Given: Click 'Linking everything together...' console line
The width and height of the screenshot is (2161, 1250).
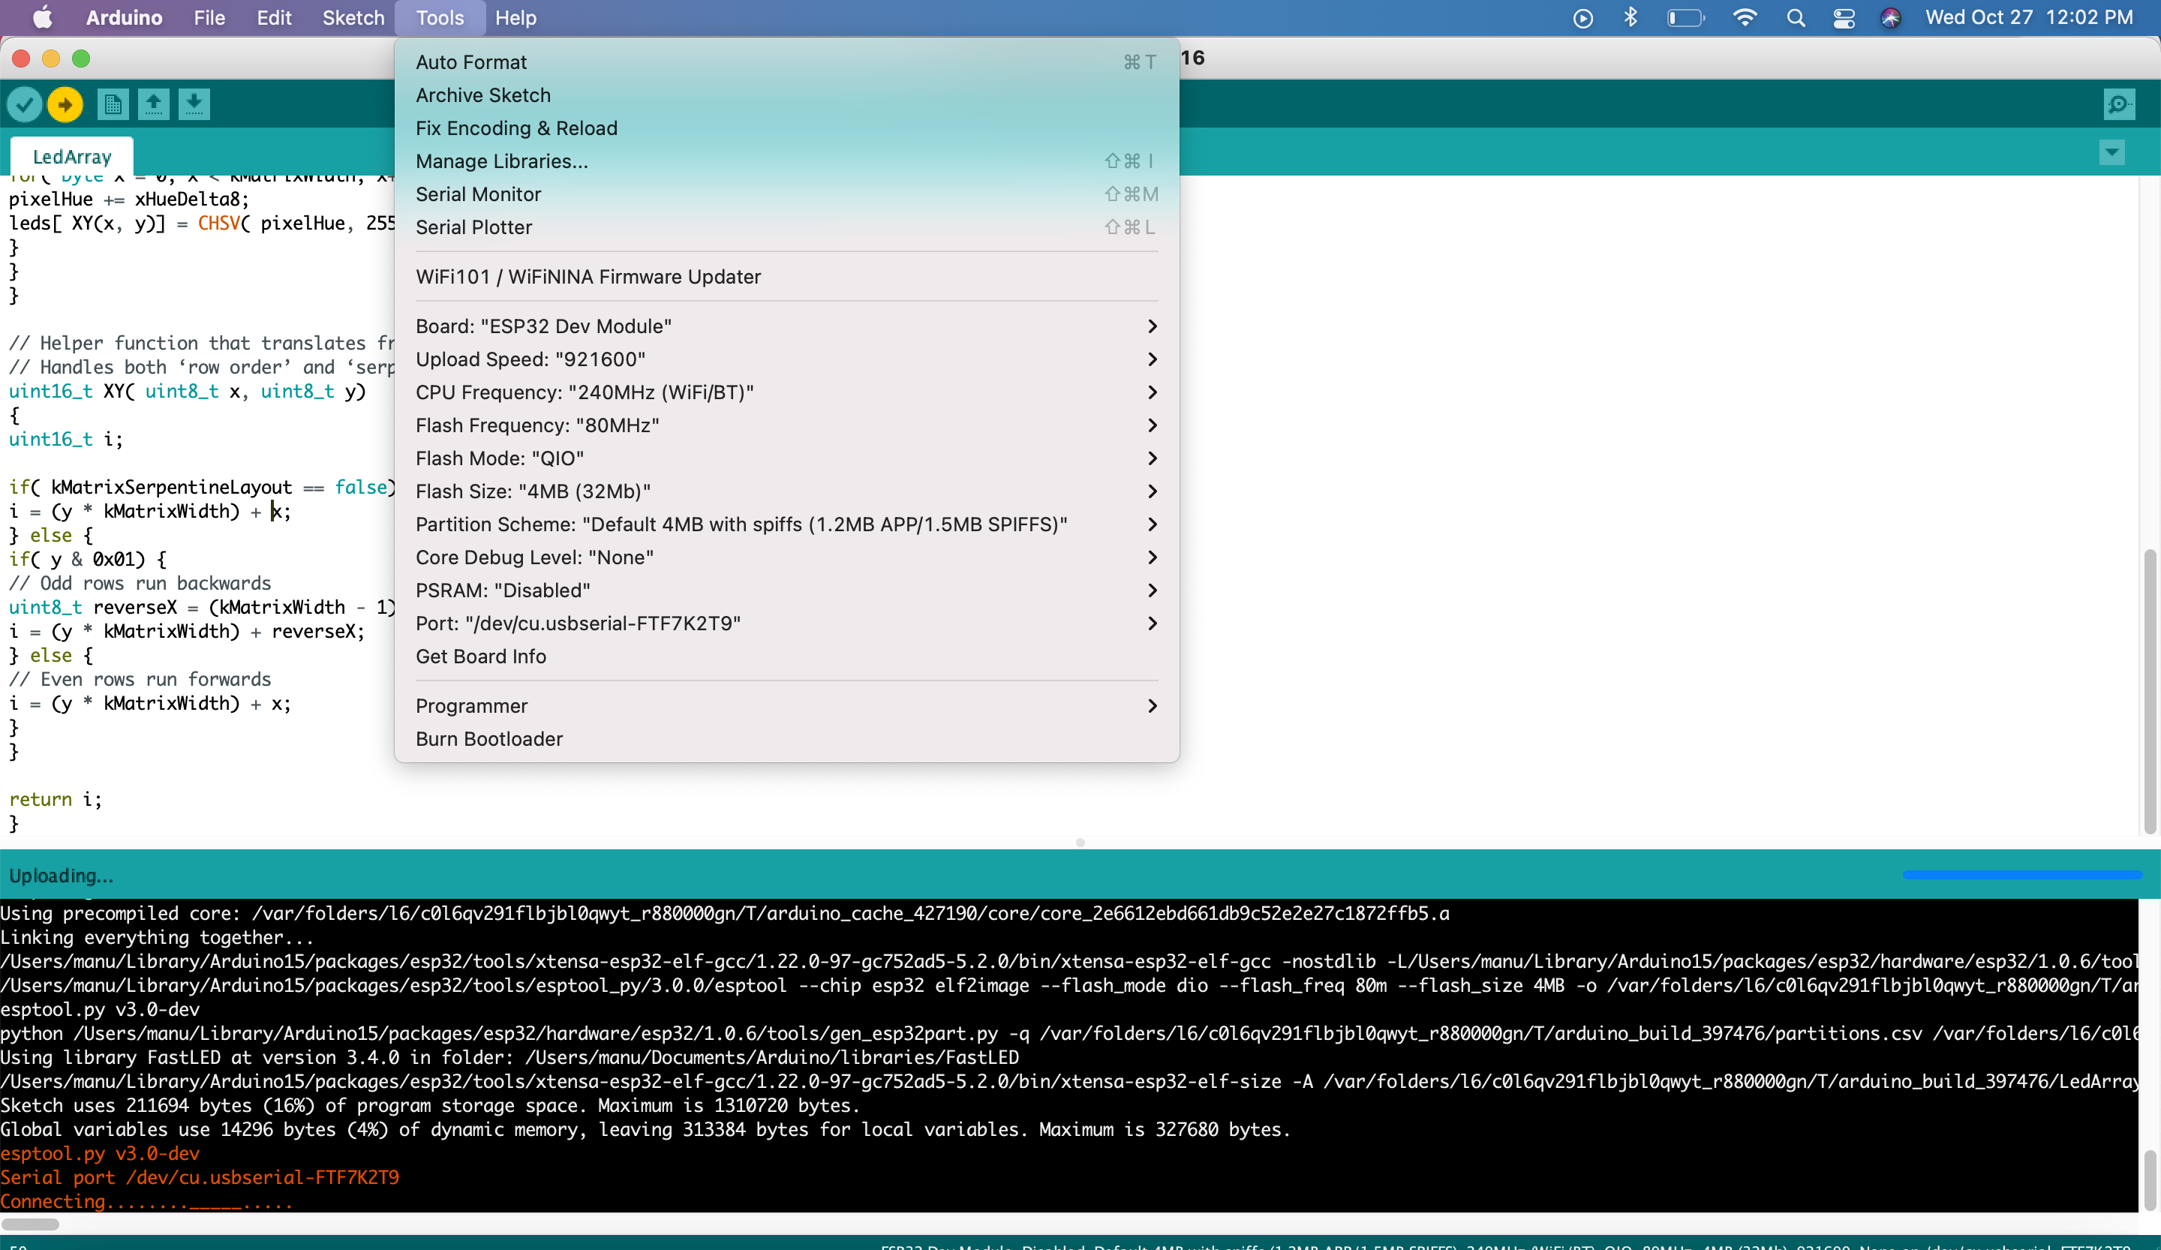Looking at the screenshot, I should pyautogui.click(x=157, y=937).
